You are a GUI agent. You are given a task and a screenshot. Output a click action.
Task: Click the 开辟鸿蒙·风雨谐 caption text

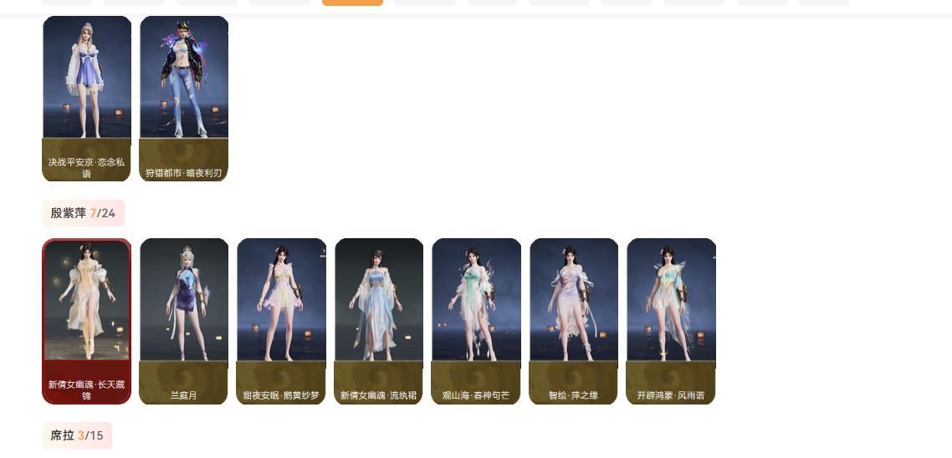(671, 395)
